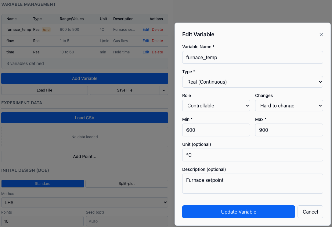Screen dimensions: 332x227
Task: Click the '600 to 900' range cell
Action: click(70, 29)
